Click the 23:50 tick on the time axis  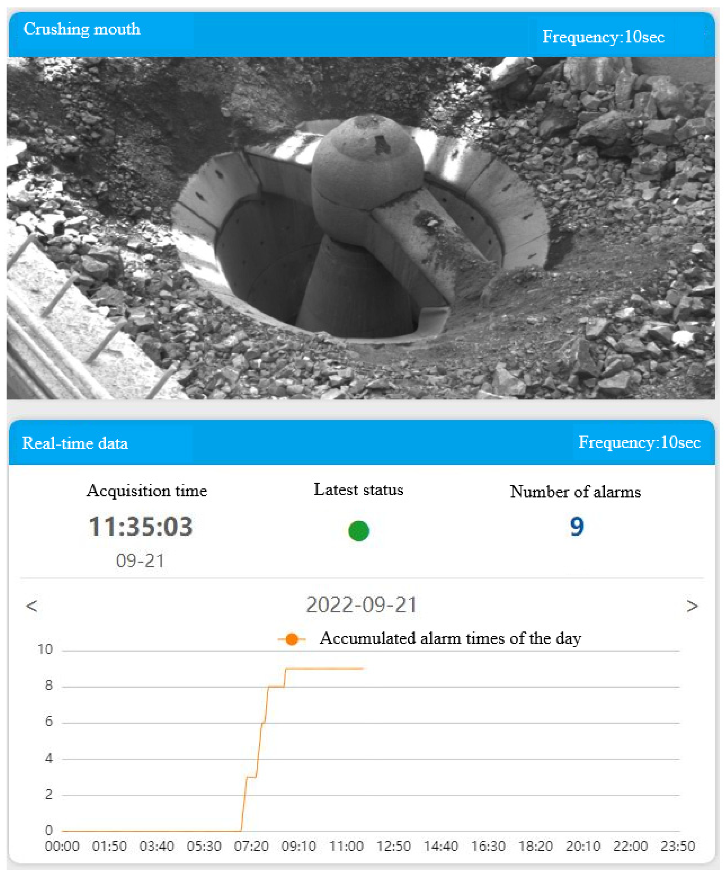tap(678, 847)
